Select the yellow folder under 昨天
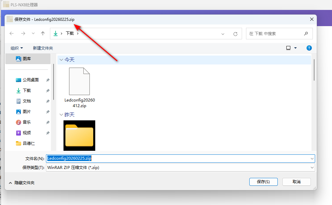Screen dimensions: 332x205 click(79, 136)
